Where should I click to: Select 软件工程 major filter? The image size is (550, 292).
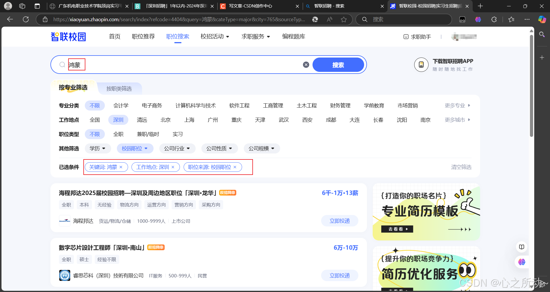(x=239, y=106)
